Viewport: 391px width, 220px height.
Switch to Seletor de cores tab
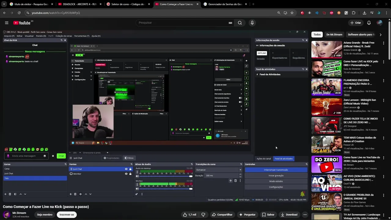(128, 4)
